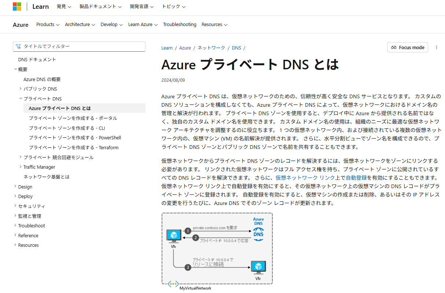Click the Microsoft logo
This screenshot has height=293, width=445.
point(17,7)
